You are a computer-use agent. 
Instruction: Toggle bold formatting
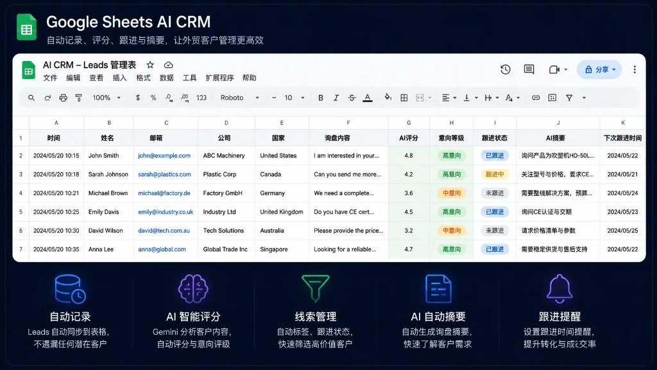pyautogui.click(x=321, y=98)
